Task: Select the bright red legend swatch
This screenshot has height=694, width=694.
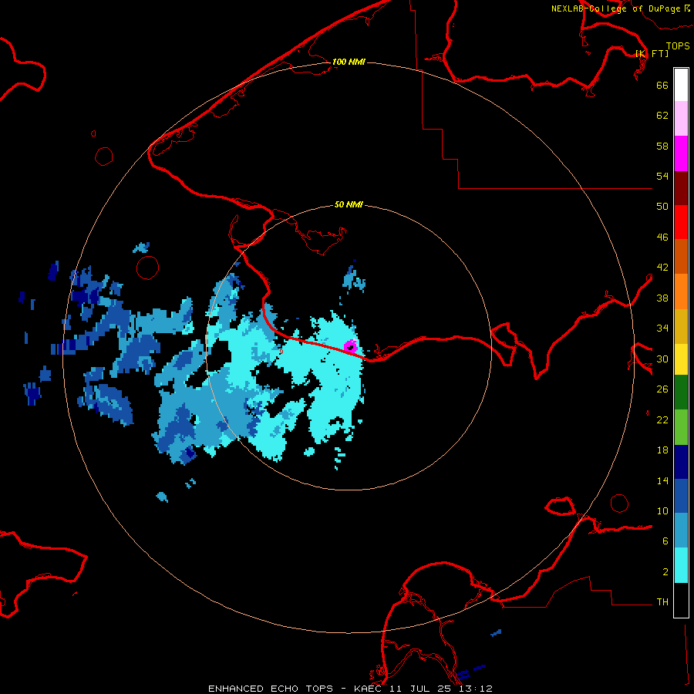Action: pos(681,222)
